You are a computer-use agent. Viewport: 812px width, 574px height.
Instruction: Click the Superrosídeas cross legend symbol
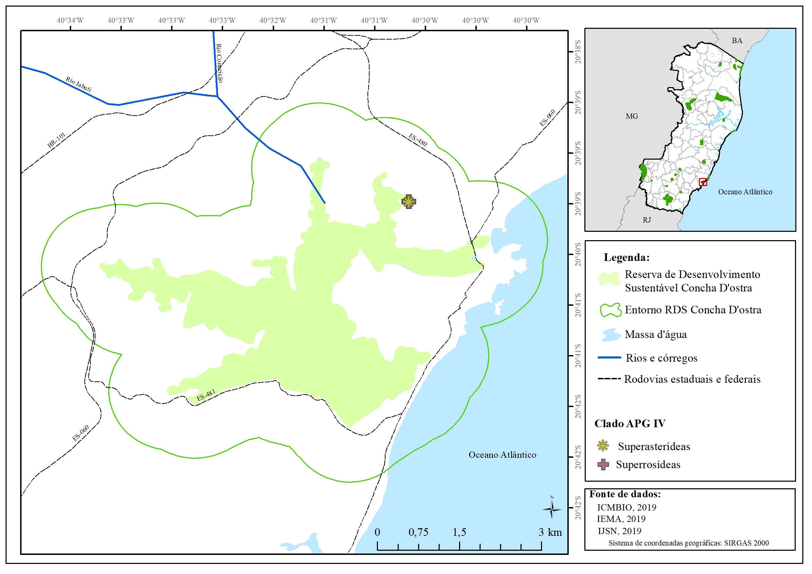tap(603, 464)
